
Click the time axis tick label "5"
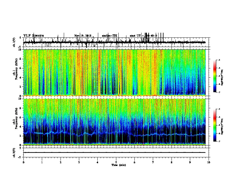(x=116, y=162)
